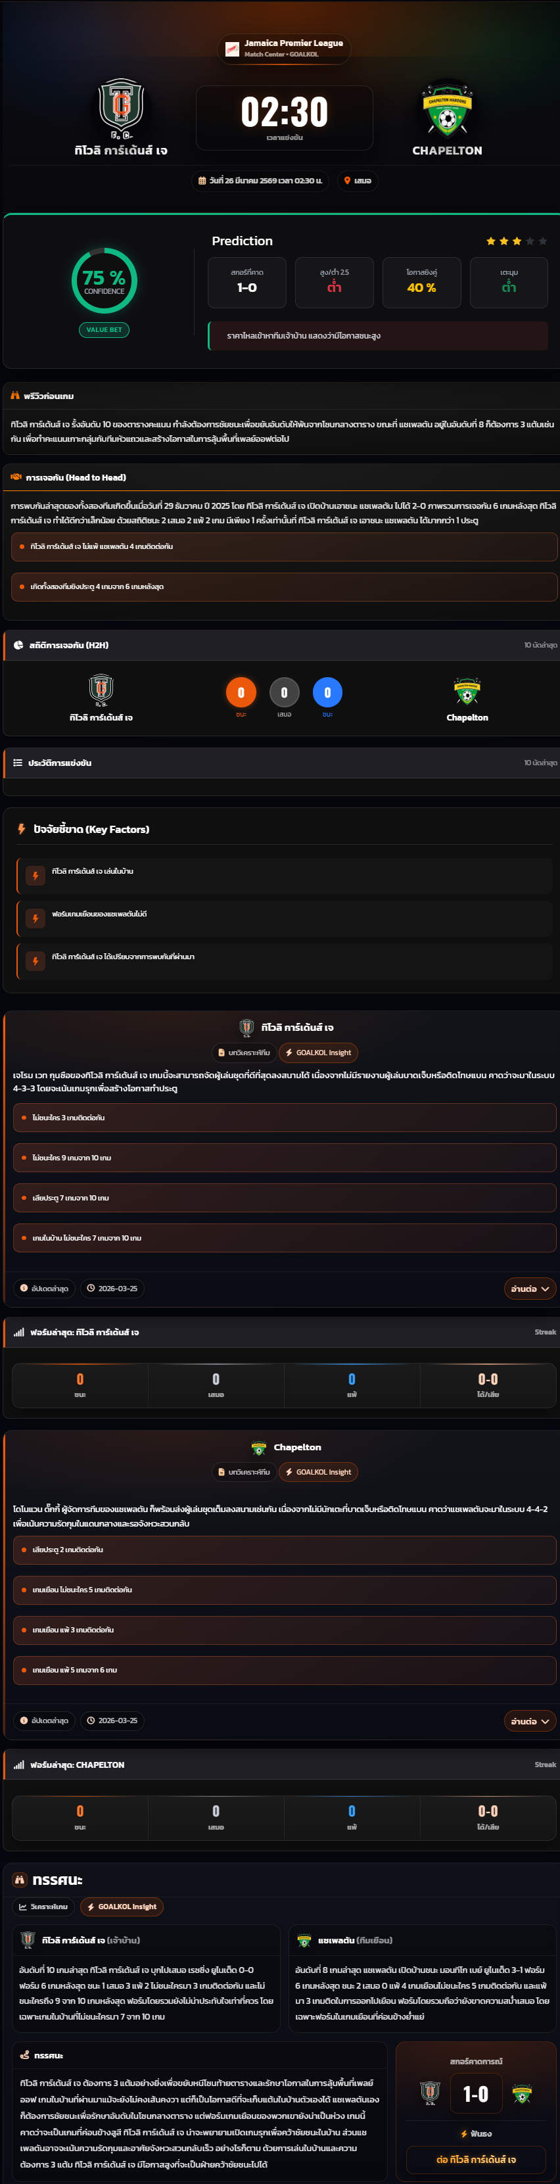Click the binoculars icon beside พรีวิวก่อนเกม

tap(14, 396)
